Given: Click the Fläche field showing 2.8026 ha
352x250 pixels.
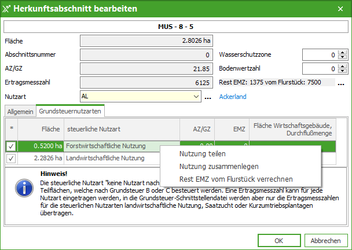Looking at the screenshot, I should [146, 41].
